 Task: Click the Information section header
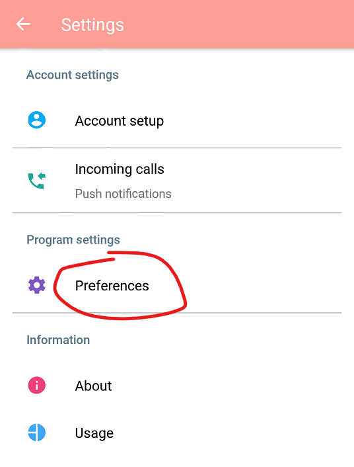(x=58, y=340)
